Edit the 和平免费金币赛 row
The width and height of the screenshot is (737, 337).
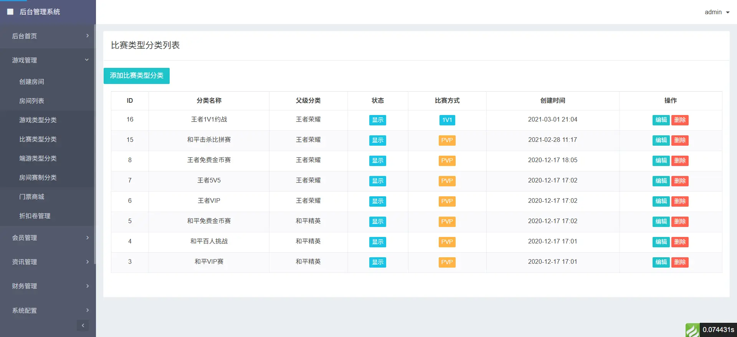tap(661, 222)
